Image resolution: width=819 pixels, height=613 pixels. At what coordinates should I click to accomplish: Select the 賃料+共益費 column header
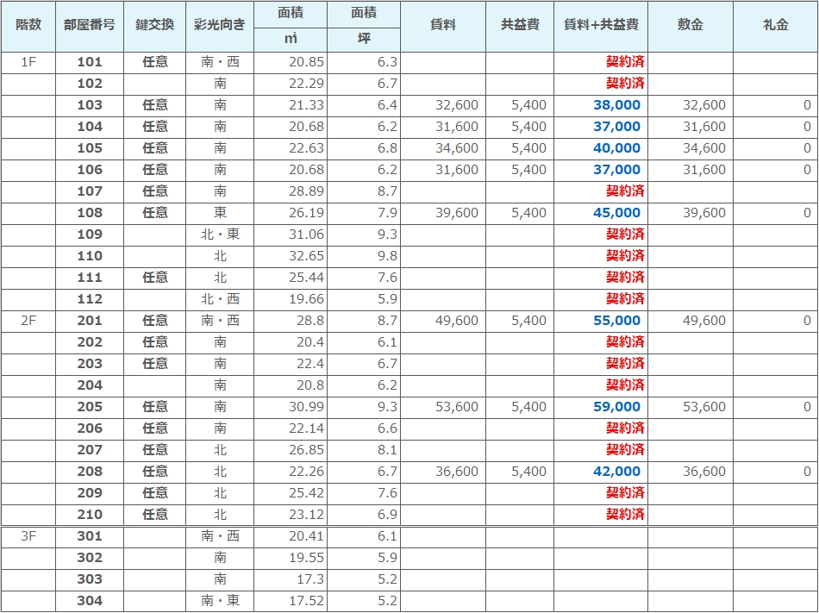coord(601,25)
